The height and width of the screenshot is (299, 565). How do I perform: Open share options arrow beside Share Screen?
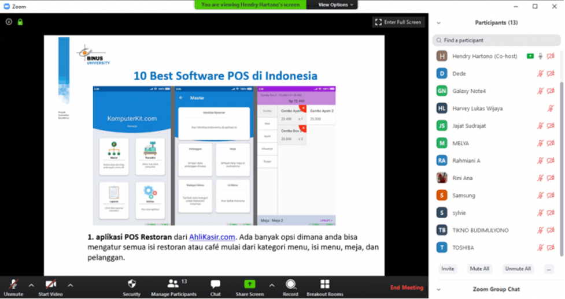(x=272, y=285)
